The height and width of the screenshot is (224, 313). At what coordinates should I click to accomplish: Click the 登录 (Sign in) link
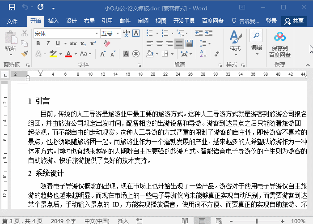tap(271, 21)
